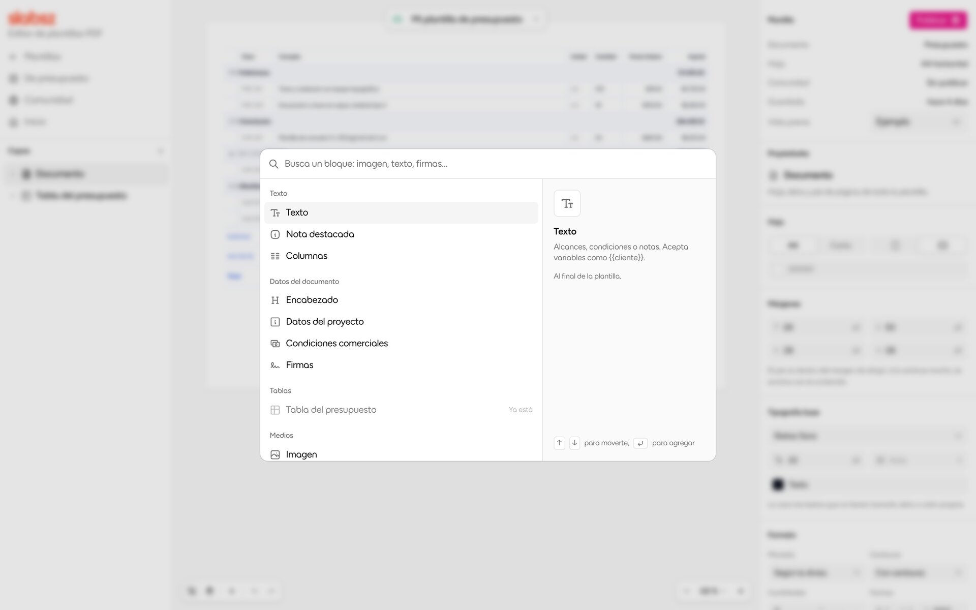Viewport: 976px width, 610px height.
Task: Click the 'para moverte,' hint text
Action: pyautogui.click(x=606, y=443)
